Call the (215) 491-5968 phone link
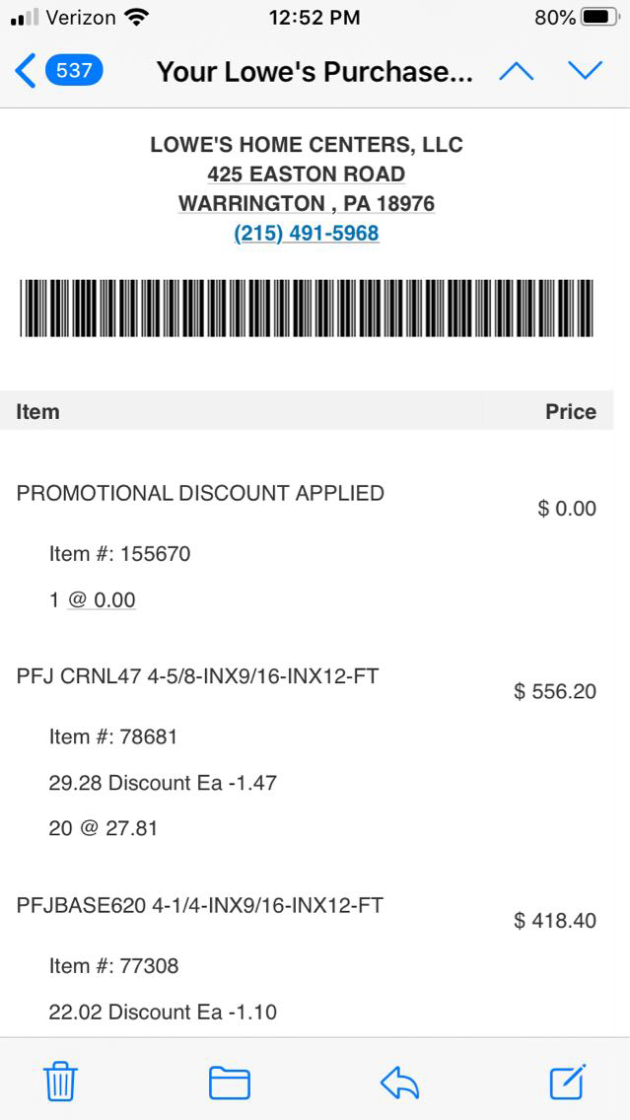Image resolution: width=630 pixels, height=1120 pixels. tap(307, 234)
